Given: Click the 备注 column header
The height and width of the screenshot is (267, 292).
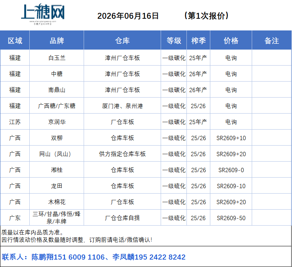Looking at the screenshot, I should click(272, 40).
